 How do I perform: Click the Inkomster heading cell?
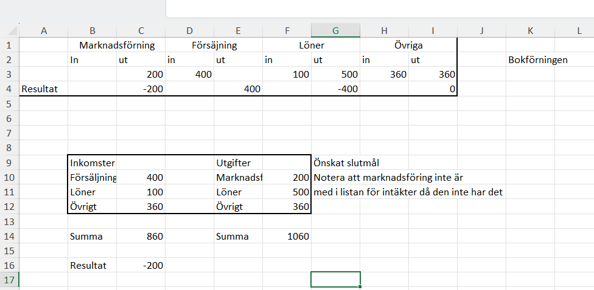(93, 163)
